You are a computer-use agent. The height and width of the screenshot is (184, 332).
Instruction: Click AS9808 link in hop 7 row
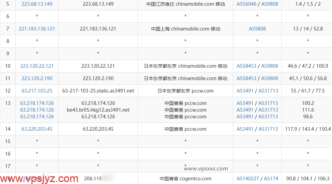click(x=257, y=29)
